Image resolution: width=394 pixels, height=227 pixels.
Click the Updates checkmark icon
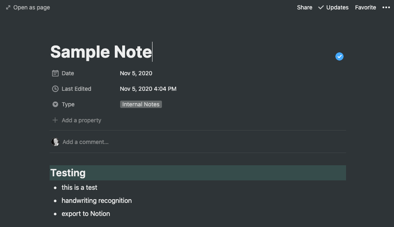coord(321,7)
